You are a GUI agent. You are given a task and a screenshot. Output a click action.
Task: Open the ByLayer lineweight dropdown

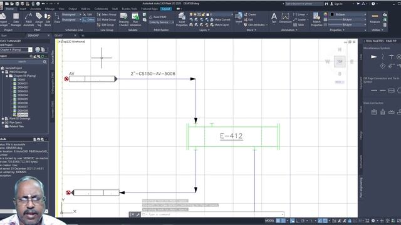tap(346, 19)
